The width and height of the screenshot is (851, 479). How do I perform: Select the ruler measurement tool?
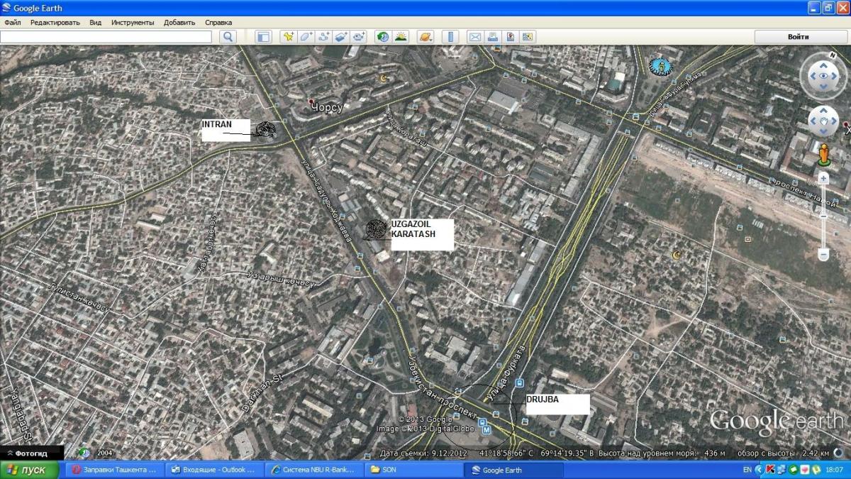click(450, 37)
